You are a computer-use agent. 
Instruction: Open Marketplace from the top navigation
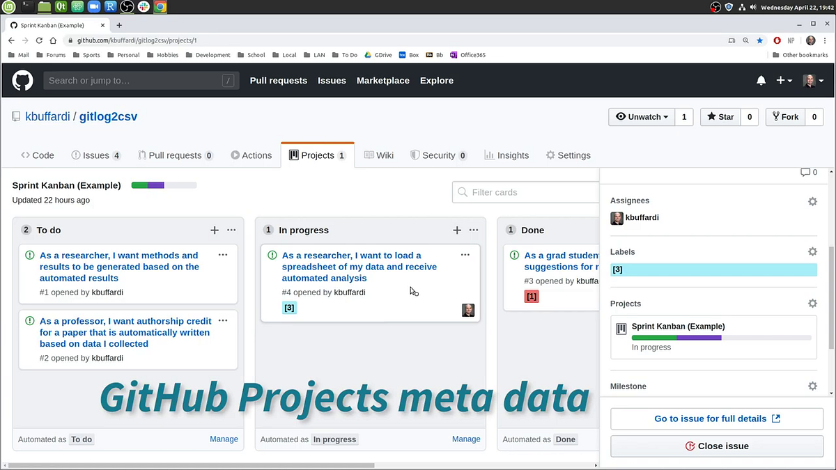tap(382, 80)
